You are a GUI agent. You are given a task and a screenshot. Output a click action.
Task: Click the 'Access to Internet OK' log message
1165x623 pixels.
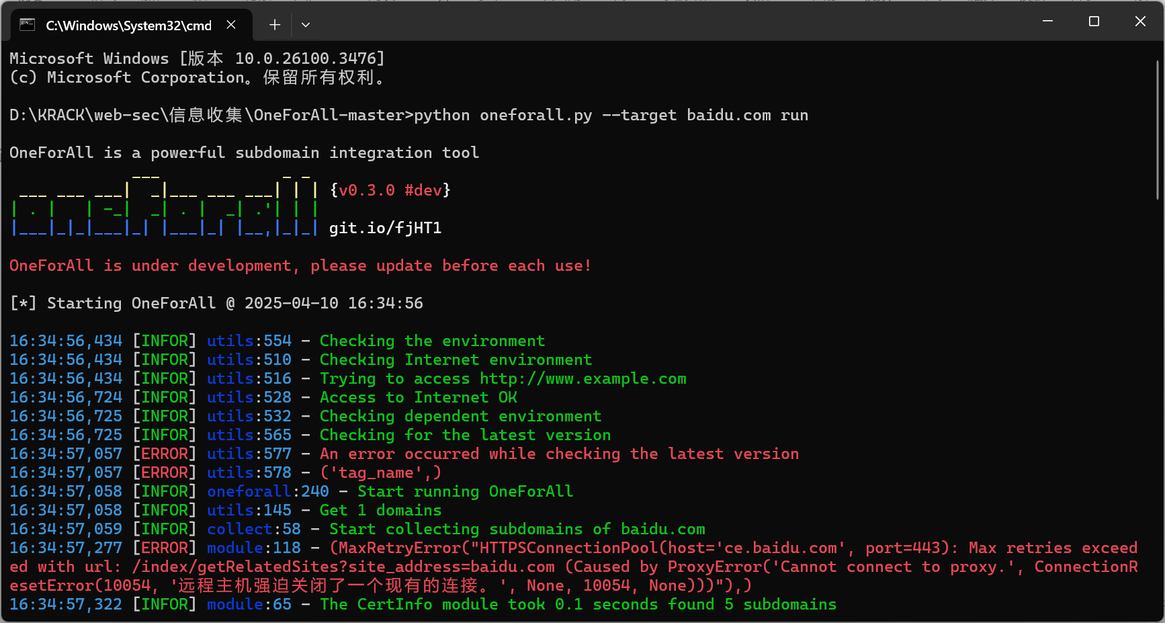click(x=418, y=397)
